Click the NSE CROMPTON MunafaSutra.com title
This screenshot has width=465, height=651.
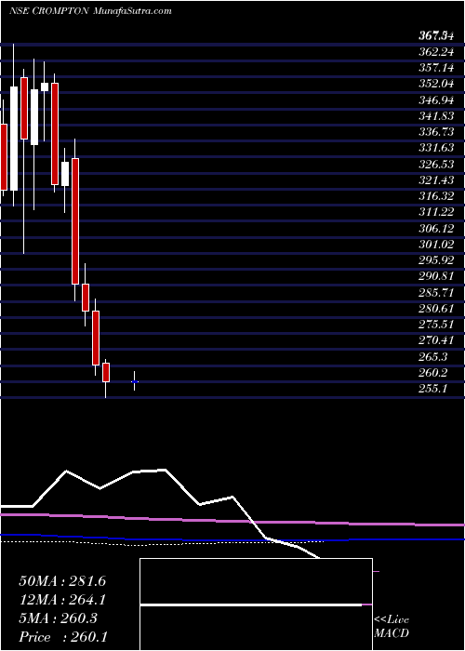click(x=90, y=11)
